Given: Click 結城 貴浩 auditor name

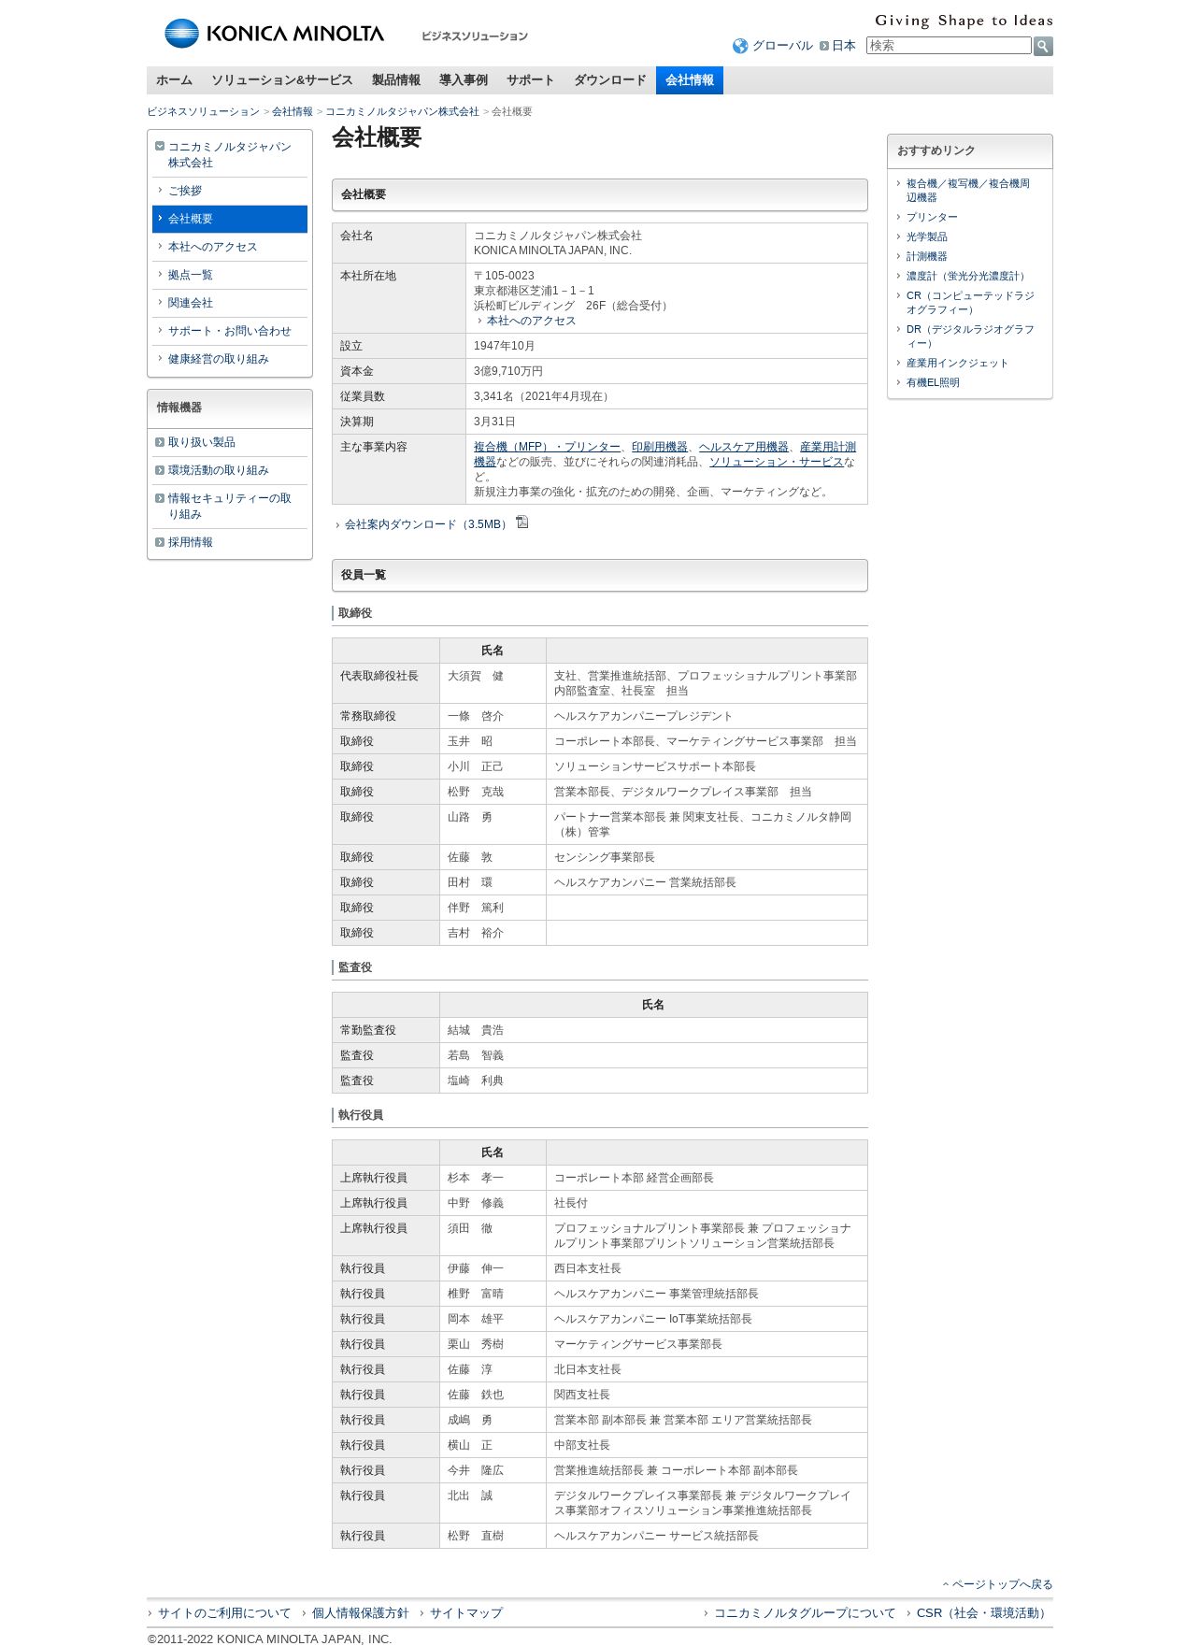Looking at the screenshot, I should pyautogui.click(x=476, y=1030).
